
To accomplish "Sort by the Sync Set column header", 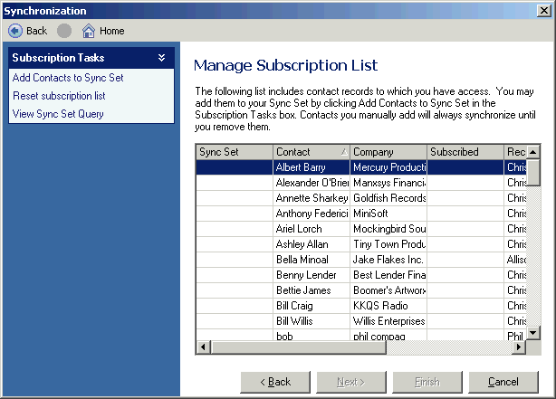I will 235,152.
